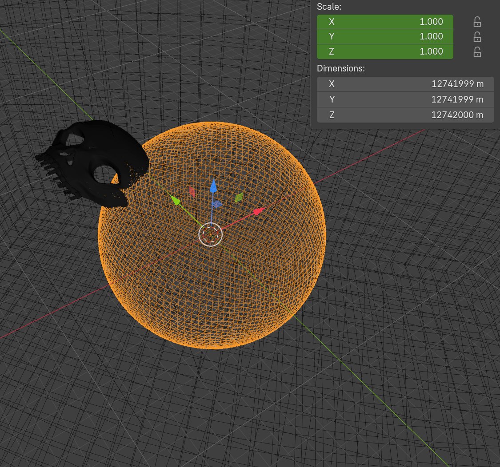Click the green Y-axis gizmo arrow

(x=175, y=200)
